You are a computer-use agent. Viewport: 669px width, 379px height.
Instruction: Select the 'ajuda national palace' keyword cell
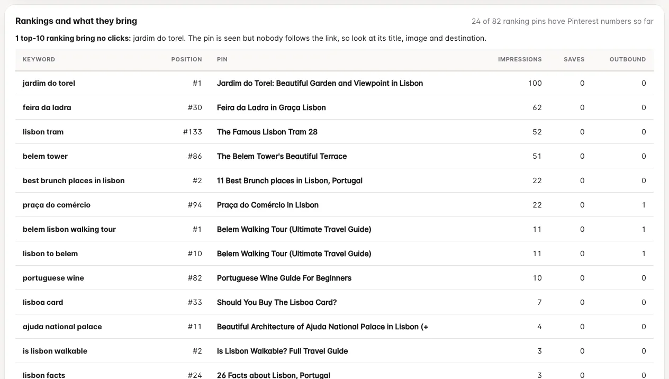[62, 327]
